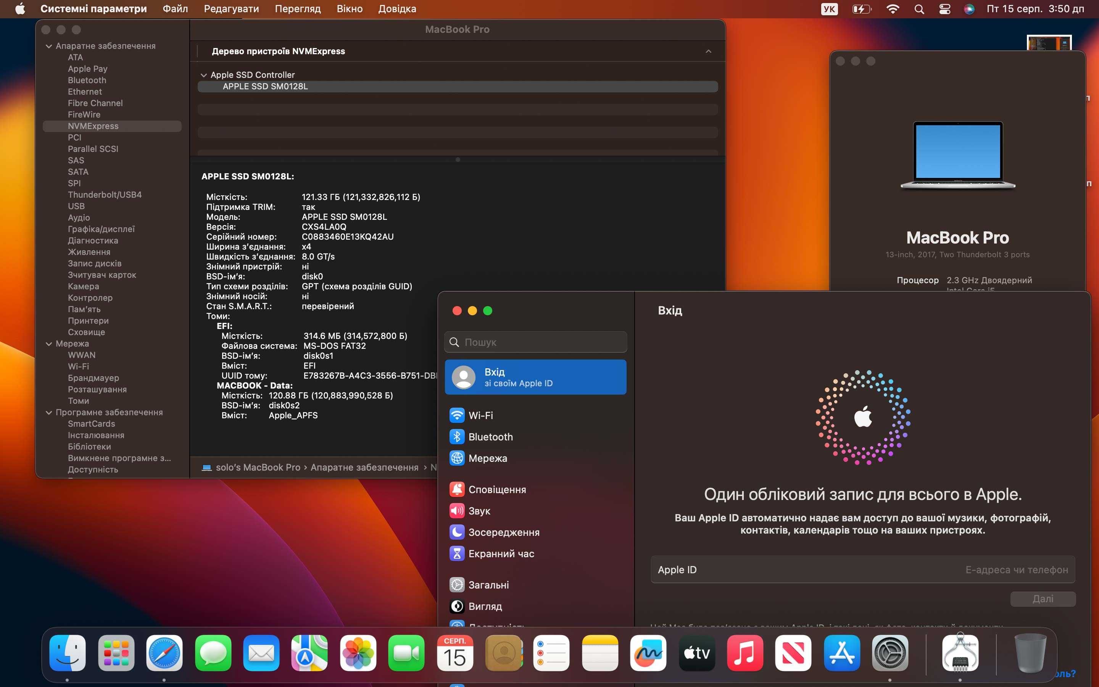Launch Safari from the Dock
The image size is (1099, 687).
point(164,653)
